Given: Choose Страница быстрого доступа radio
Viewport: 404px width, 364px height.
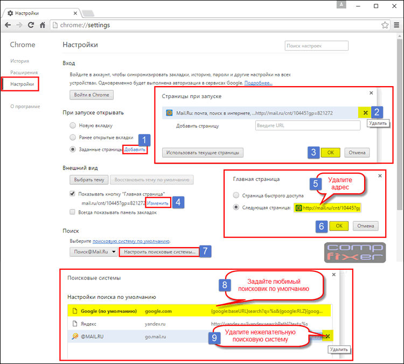Looking at the screenshot, I should point(236,195).
